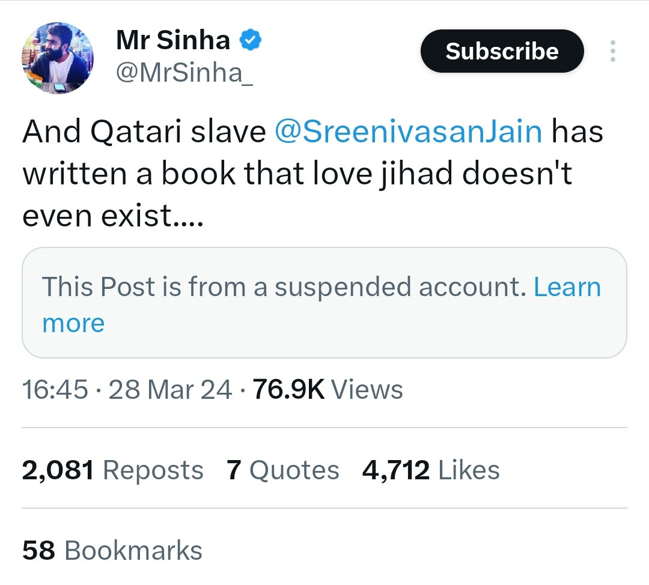Screen dimensions: 649x585
Task: View the 2,081 Reposts list
Action: tap(112, 470)
